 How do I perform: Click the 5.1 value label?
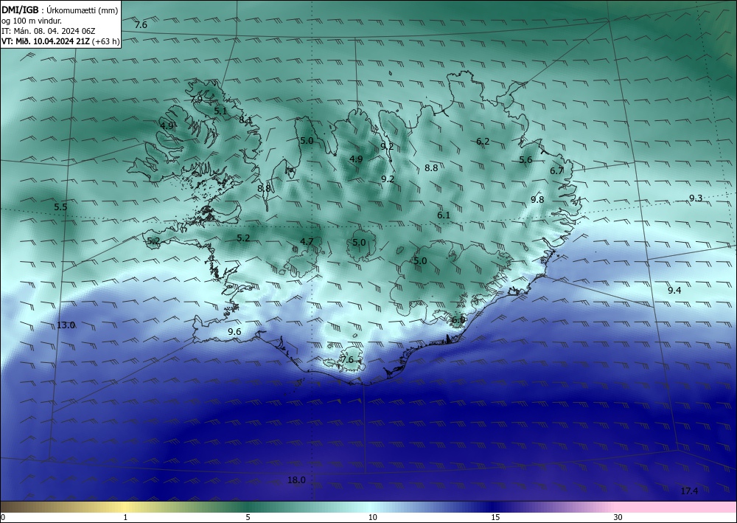pos(220,111)
